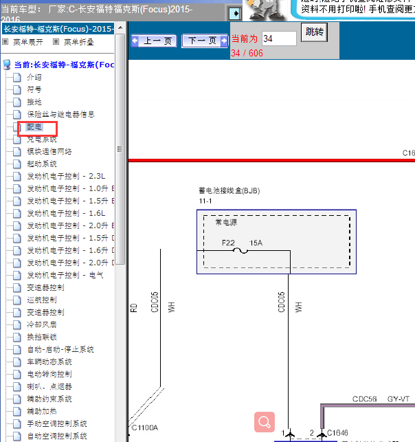
Task: Click wire label CDC56 GY-VT
Action: (381, 399)
